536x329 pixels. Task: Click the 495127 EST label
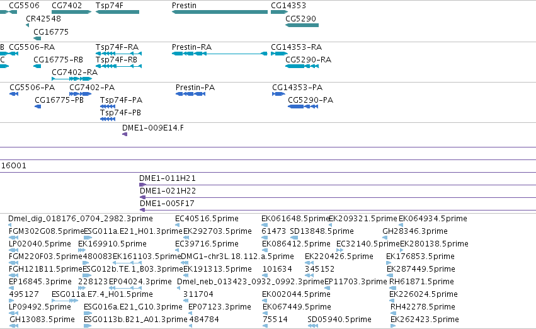(x=23, y=294)
